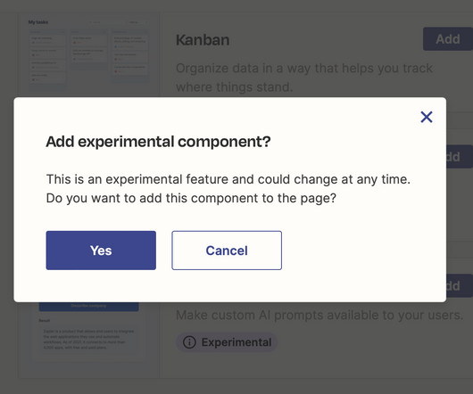473x394 pixels.
Task: Select the first column in the Kanban thumbnail
Action: click(47, 57)
